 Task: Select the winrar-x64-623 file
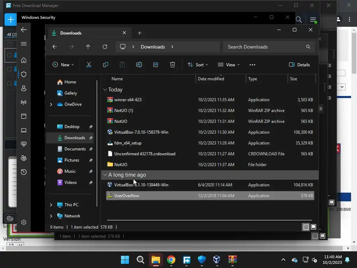tap(210, 100)
